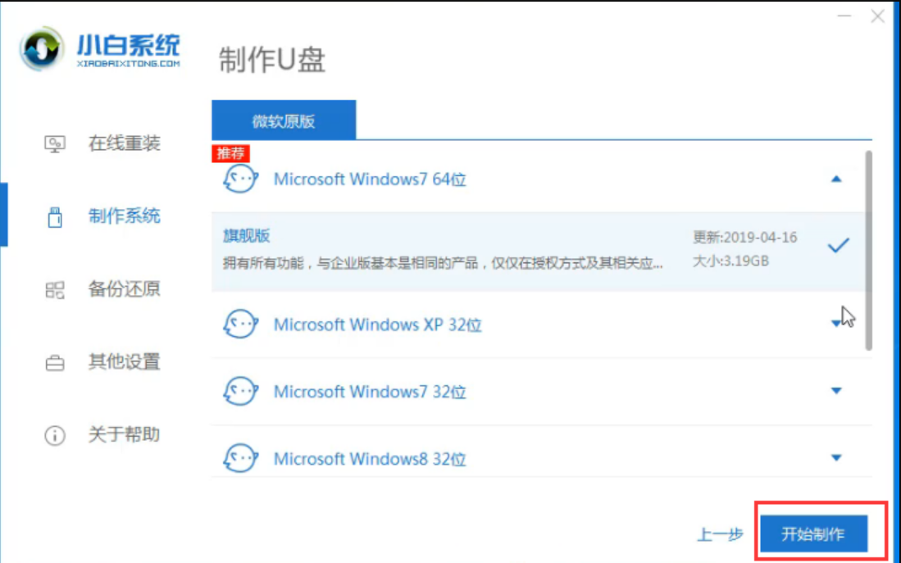Collapse the Microsoft Windows7 64位 section arrow

(x=836, y=179)
